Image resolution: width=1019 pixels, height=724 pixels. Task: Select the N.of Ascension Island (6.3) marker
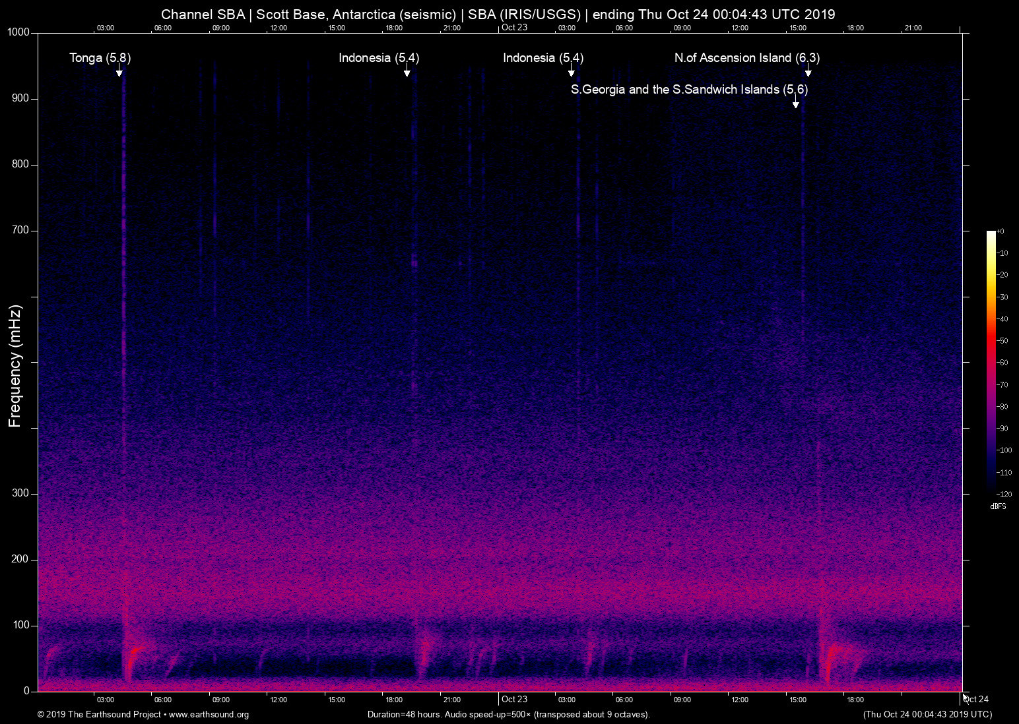tap(808, 73)
